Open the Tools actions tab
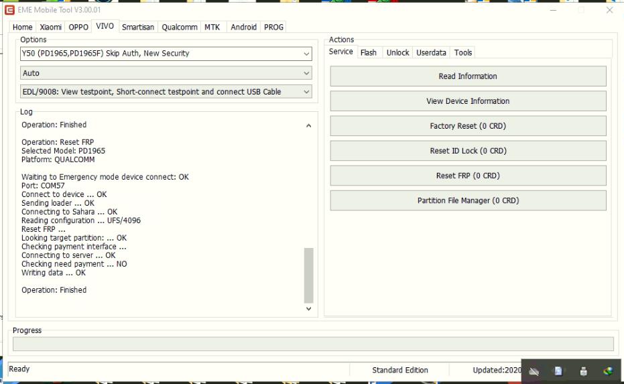The height and width of the screenshot is (384, 624). 463,52
